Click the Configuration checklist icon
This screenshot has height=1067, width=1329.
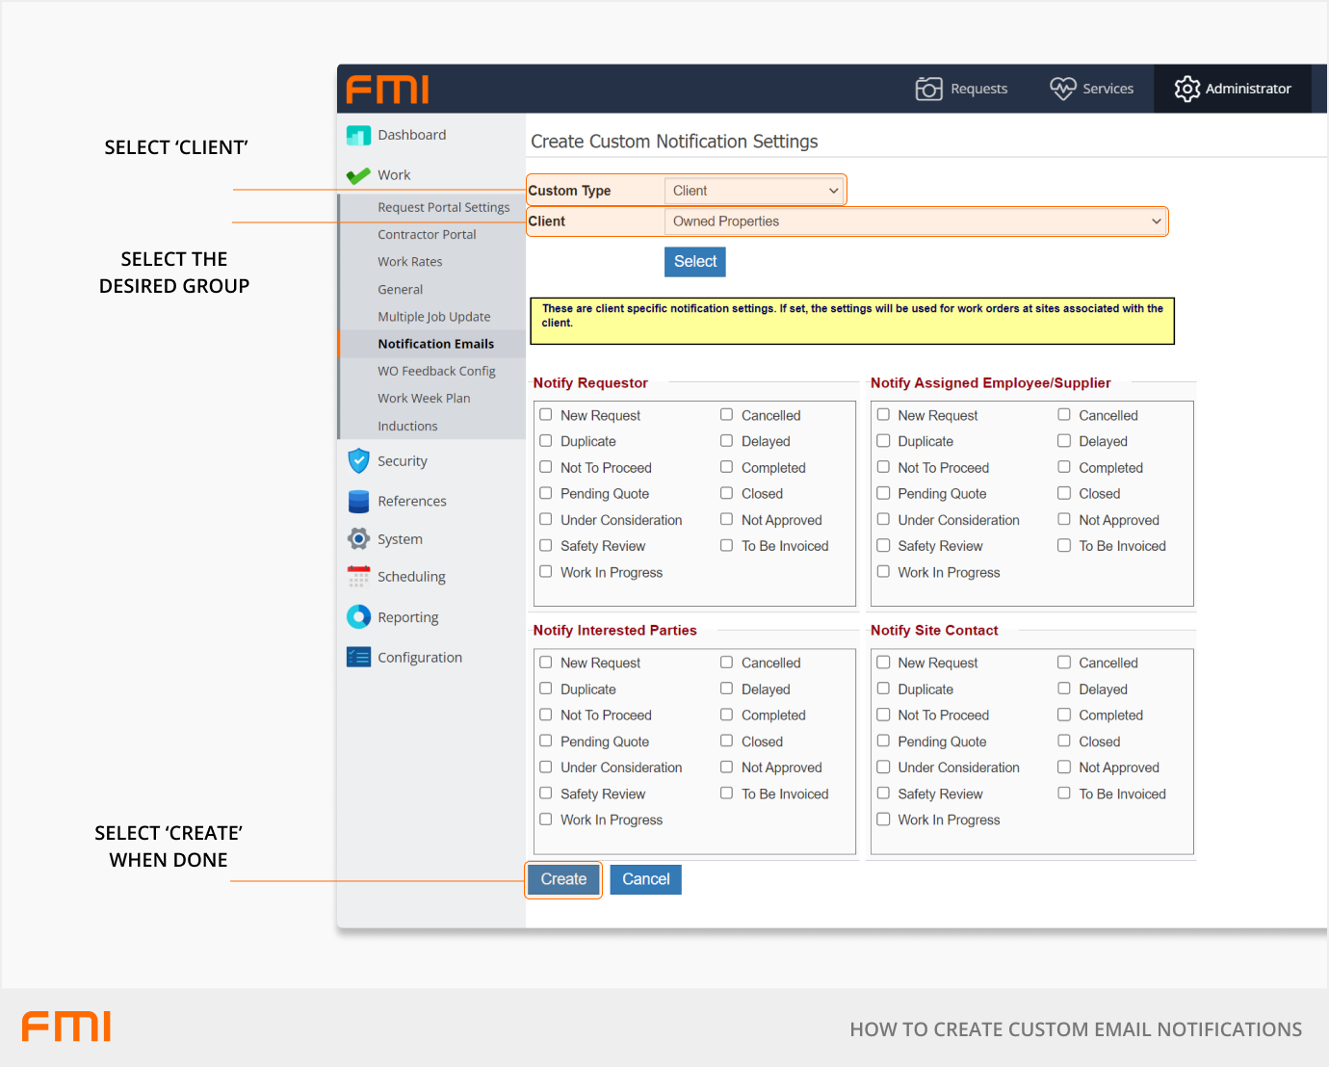(358, 658)
